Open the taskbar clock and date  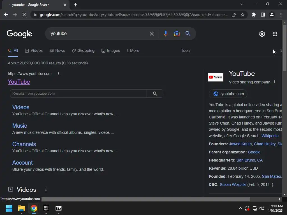pos(275,208)
